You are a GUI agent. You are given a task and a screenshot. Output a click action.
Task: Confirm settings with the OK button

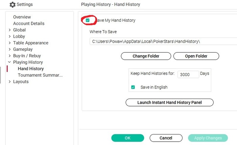tap(128, 138)
